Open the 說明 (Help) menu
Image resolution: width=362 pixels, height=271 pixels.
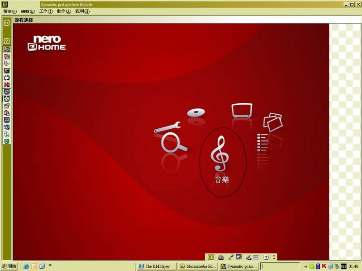coord(82,11)
